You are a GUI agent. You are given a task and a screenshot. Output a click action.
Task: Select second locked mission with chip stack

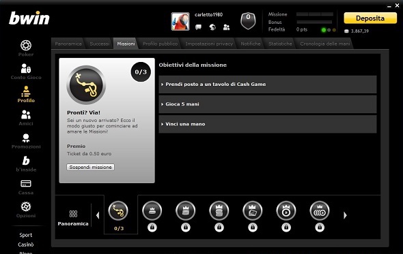186,211
